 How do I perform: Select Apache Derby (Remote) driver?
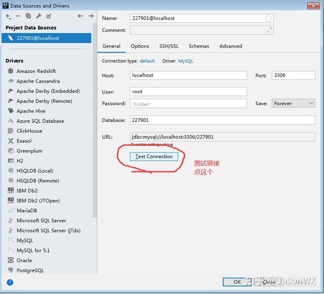click(x=44, y=101)
